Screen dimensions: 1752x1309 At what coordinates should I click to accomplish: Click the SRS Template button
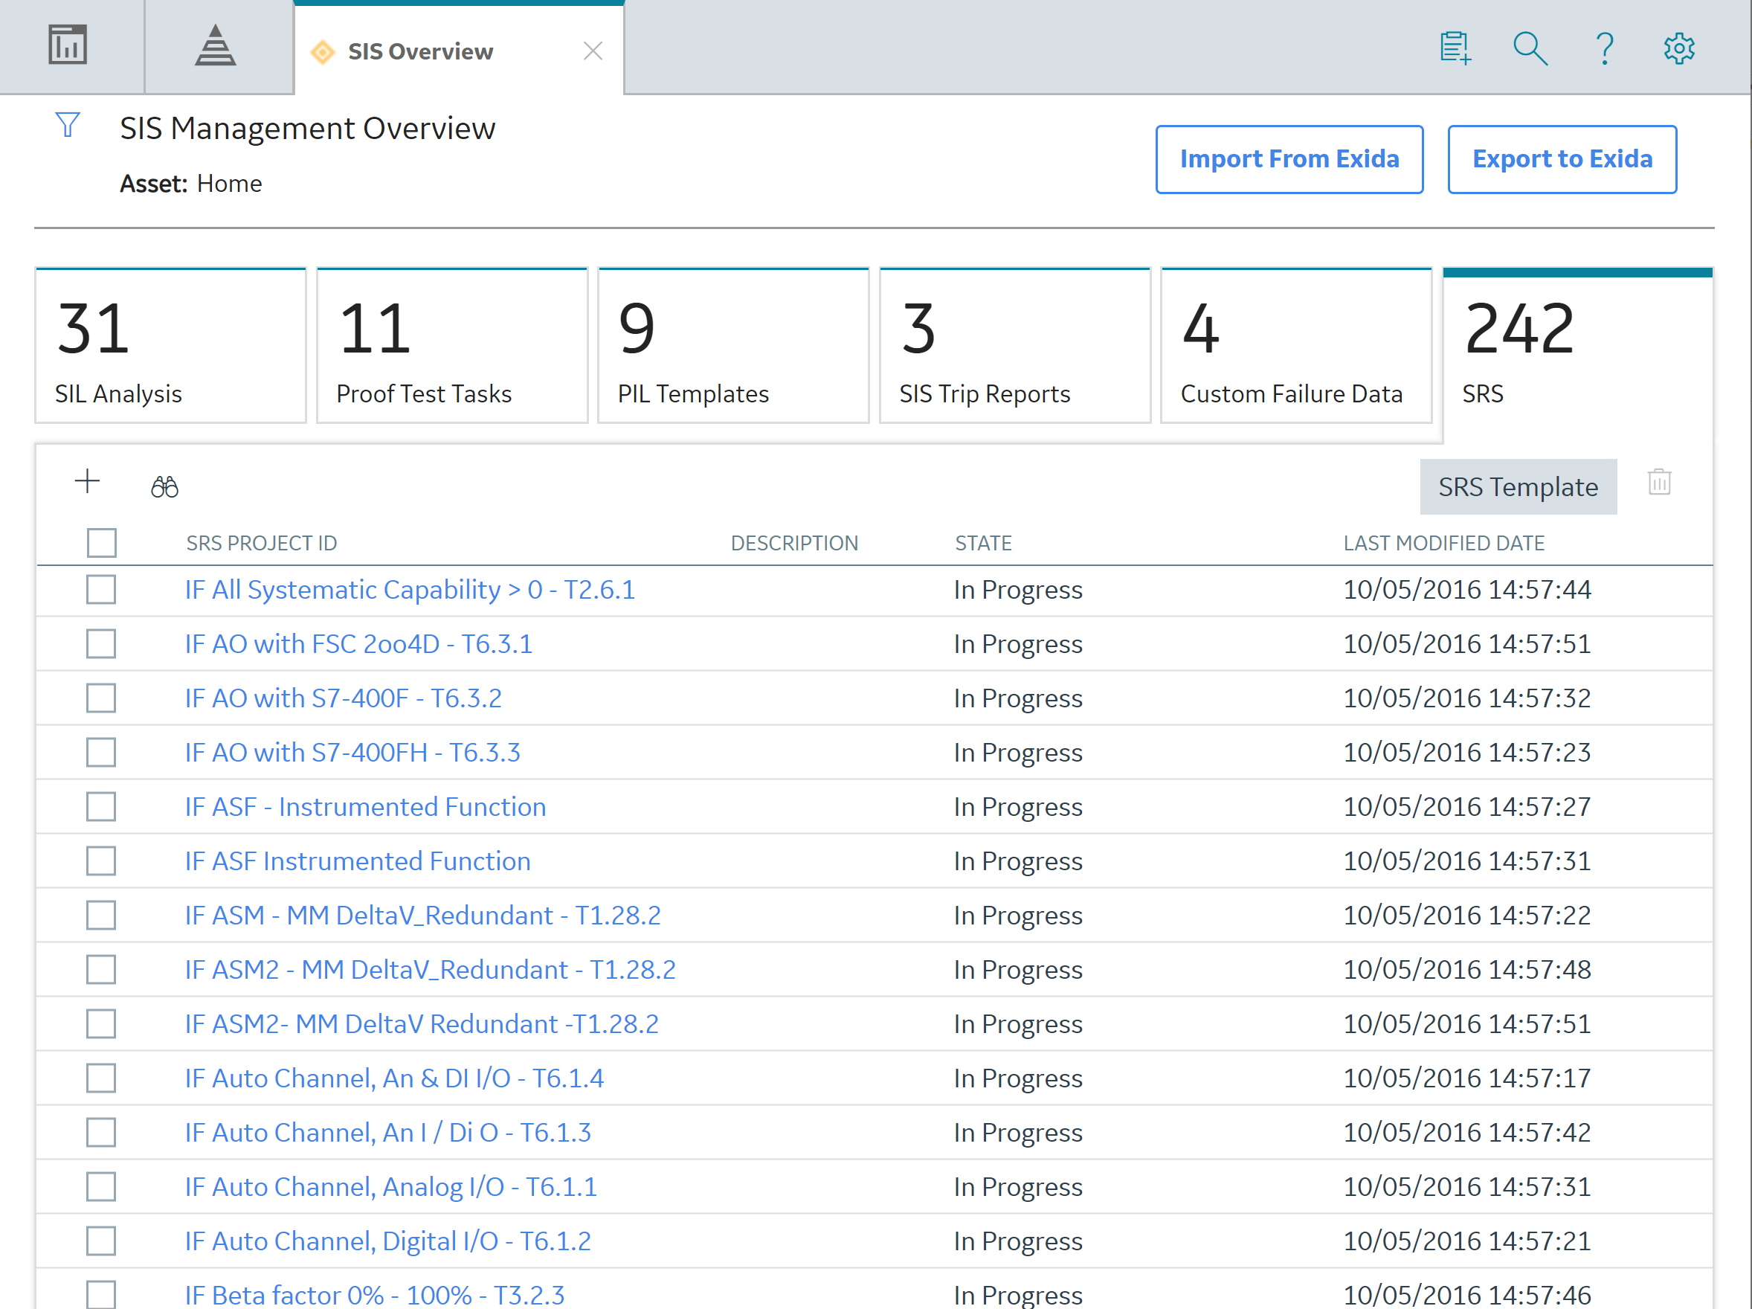pos(1518,486)
